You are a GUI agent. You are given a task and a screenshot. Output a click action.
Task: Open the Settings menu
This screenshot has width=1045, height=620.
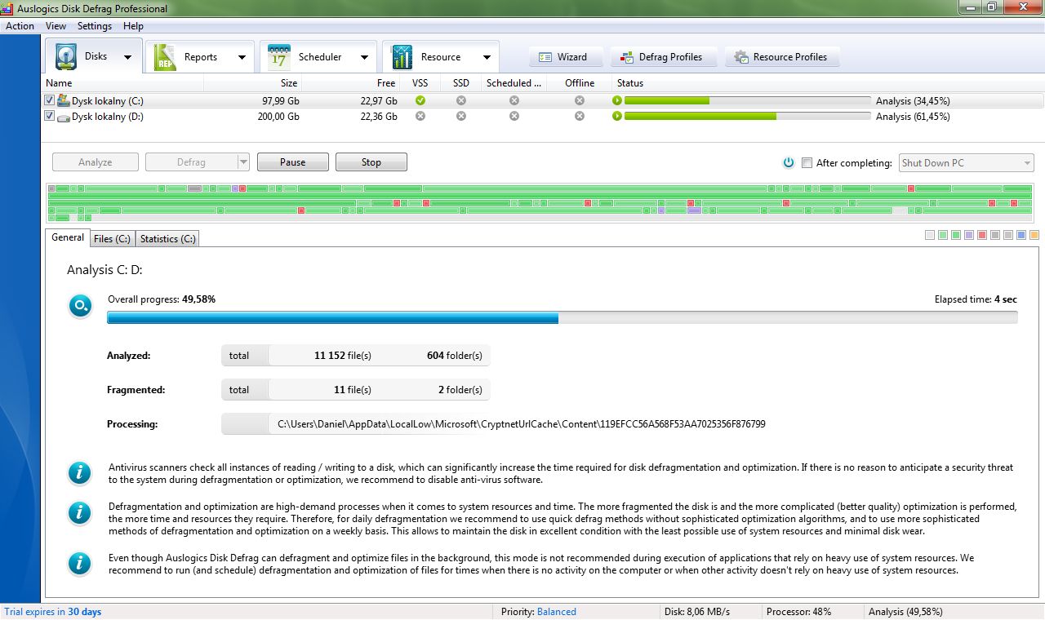[95, 26]
